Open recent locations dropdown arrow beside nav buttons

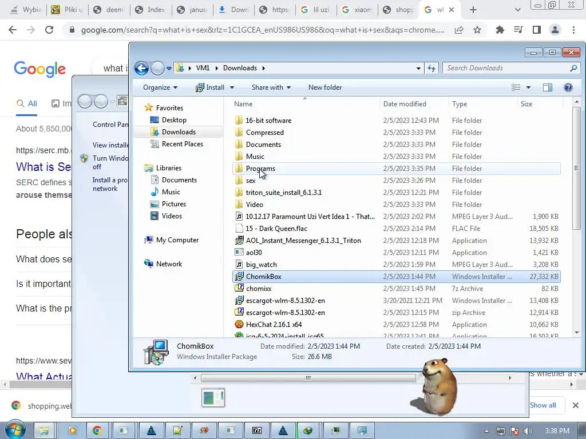(x=169, y=69)
